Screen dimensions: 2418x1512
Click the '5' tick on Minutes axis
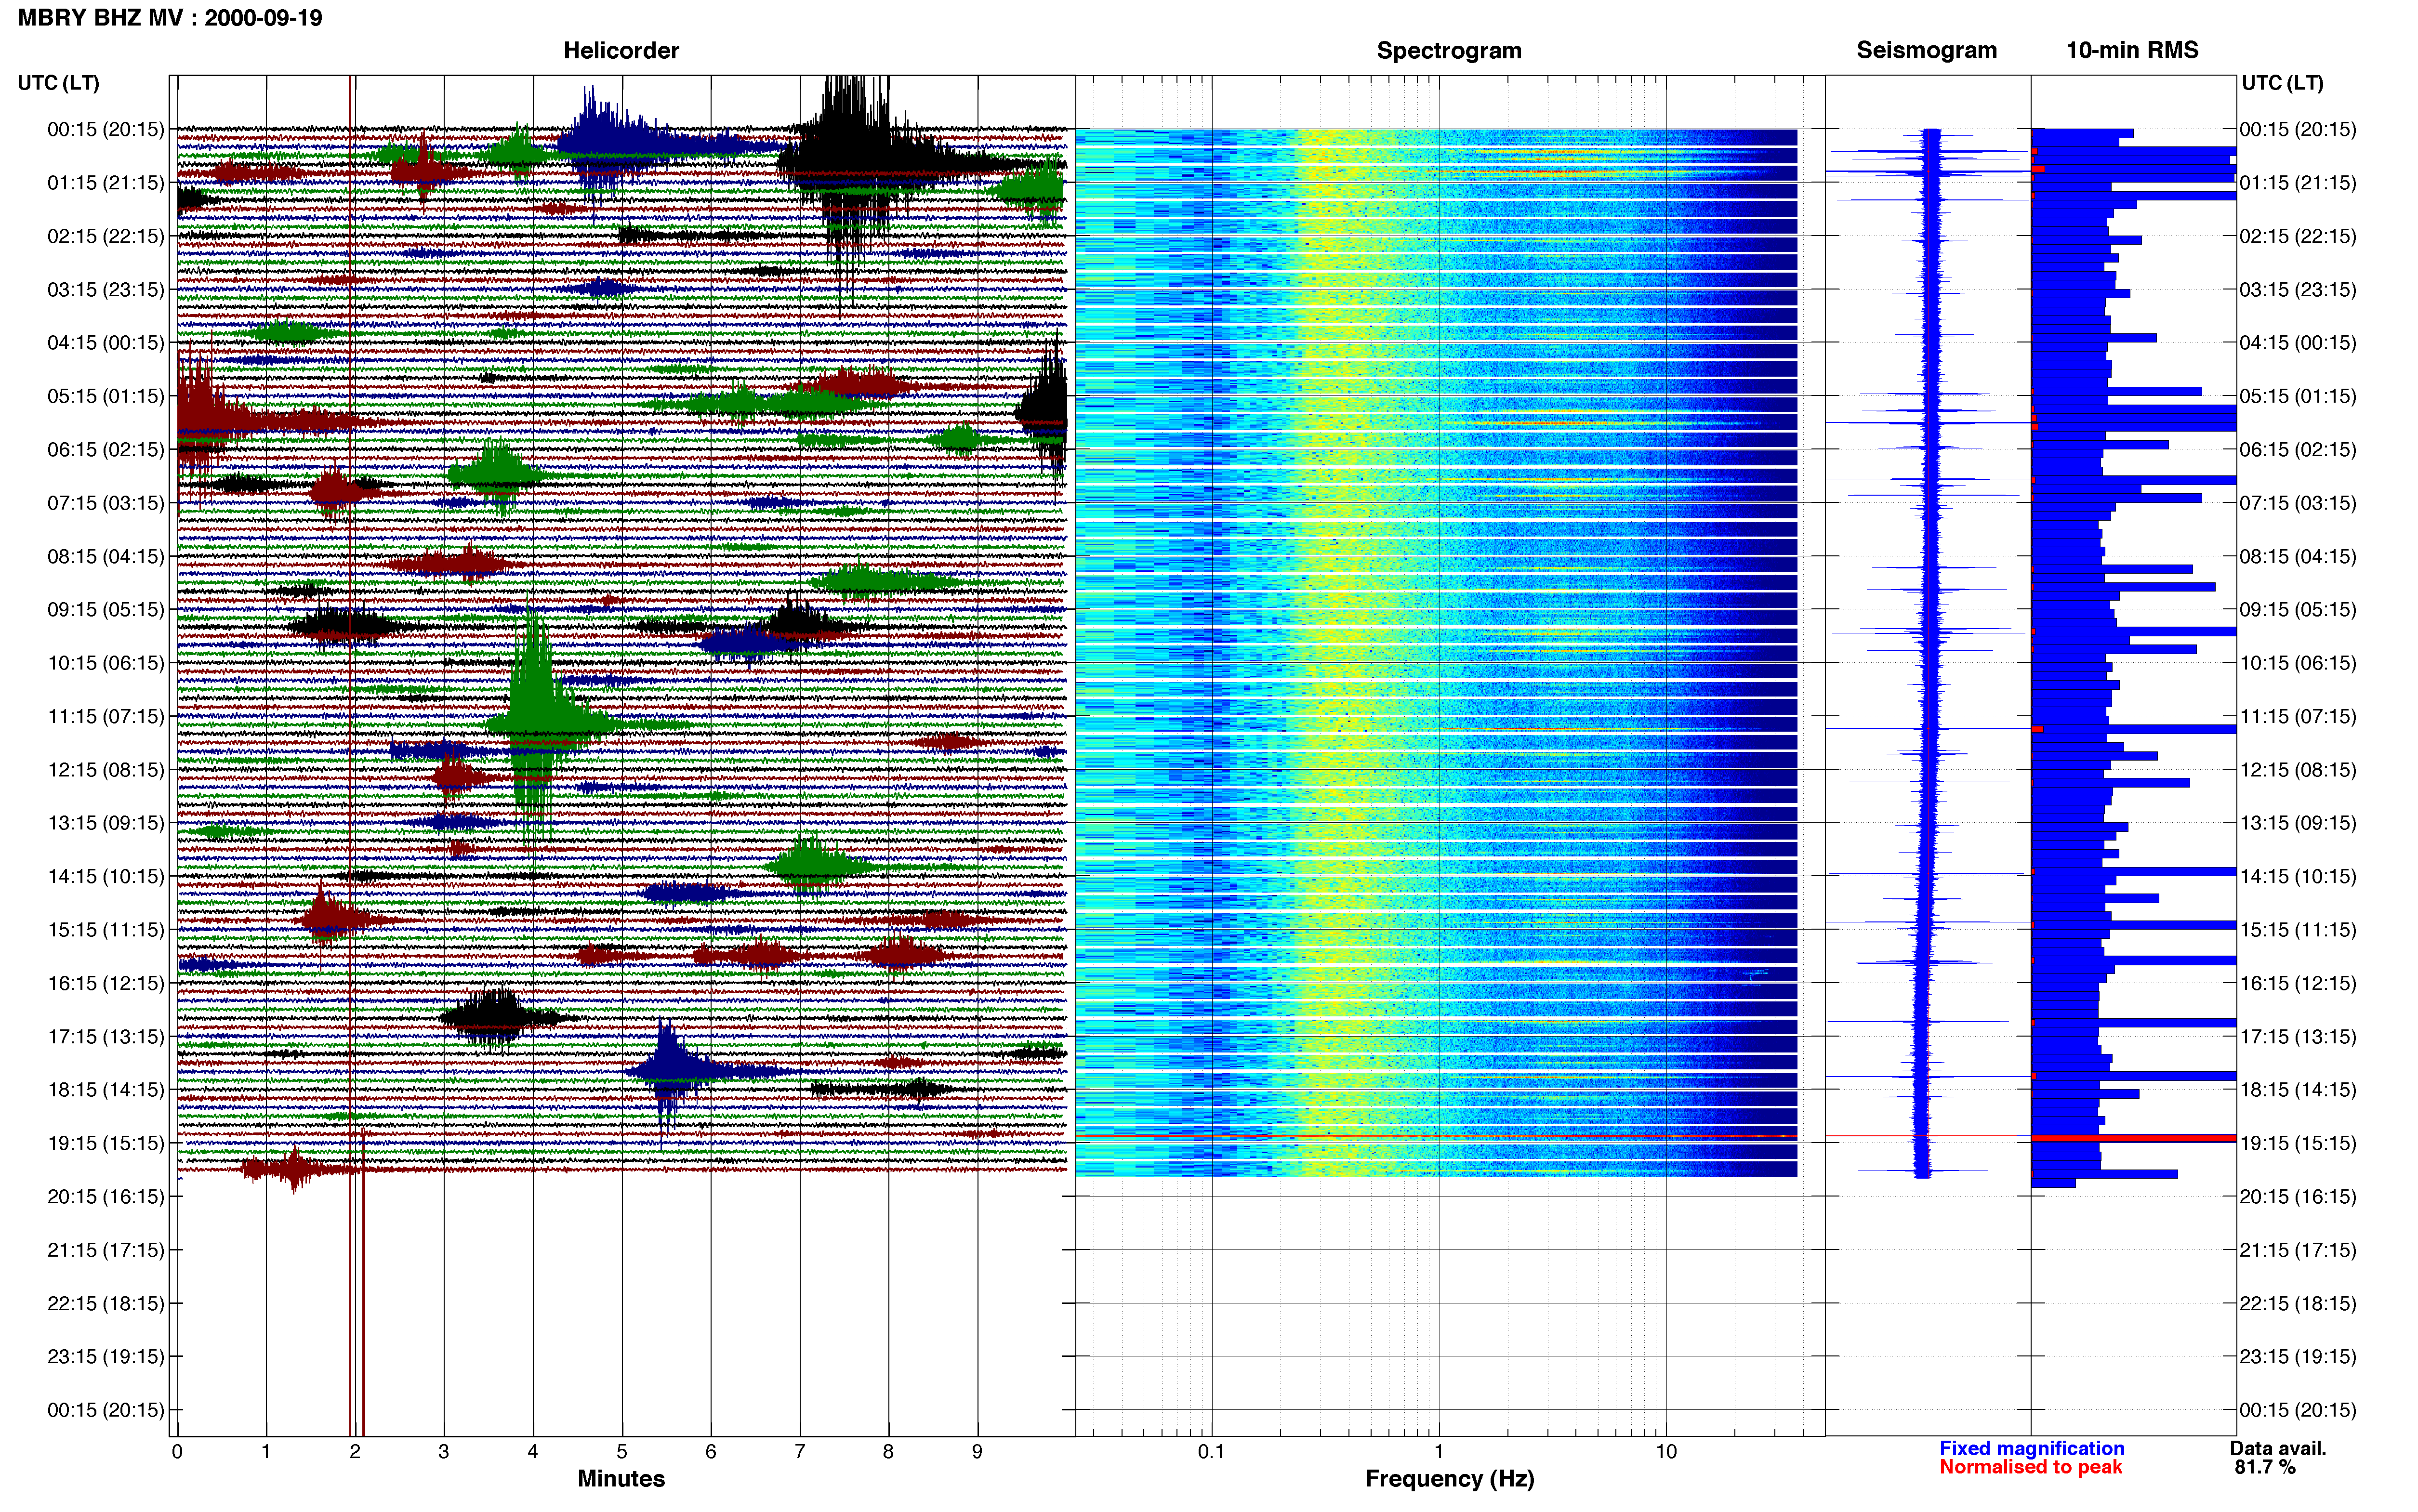coord(622,1452)
